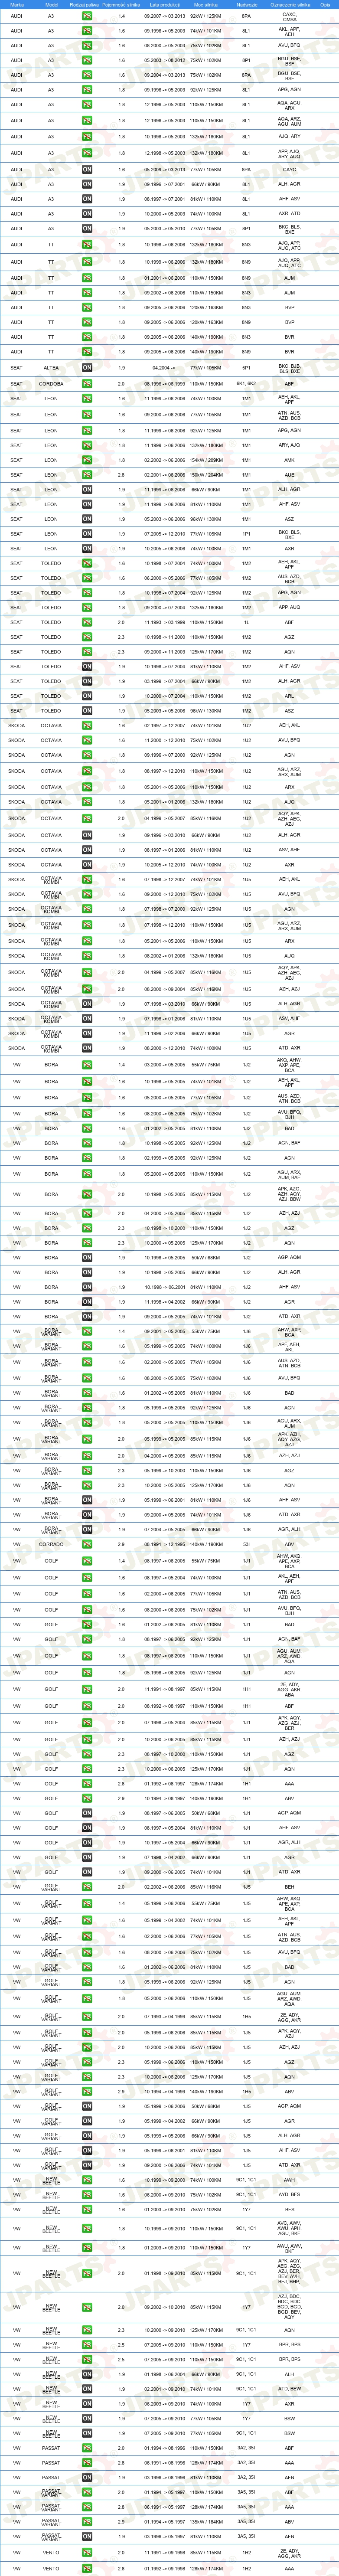339x2576 pixels.
Task: Click diesel icon in NEW BEETLE ATD, BEW row
Action: (x=87, y=2389)
